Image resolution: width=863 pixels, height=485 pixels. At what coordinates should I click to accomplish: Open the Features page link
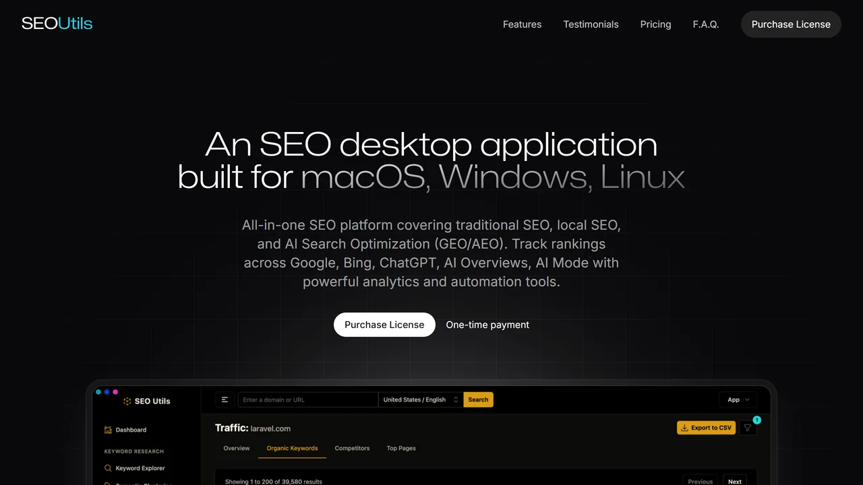(x=522, y=24)
